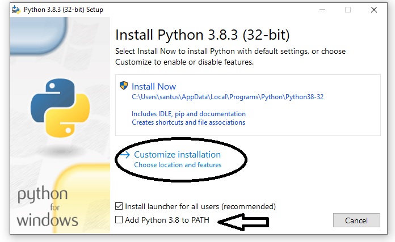Click the arrow icon next to Customize installation
This screenshot has width=395, height=242.
pos(125,155)
